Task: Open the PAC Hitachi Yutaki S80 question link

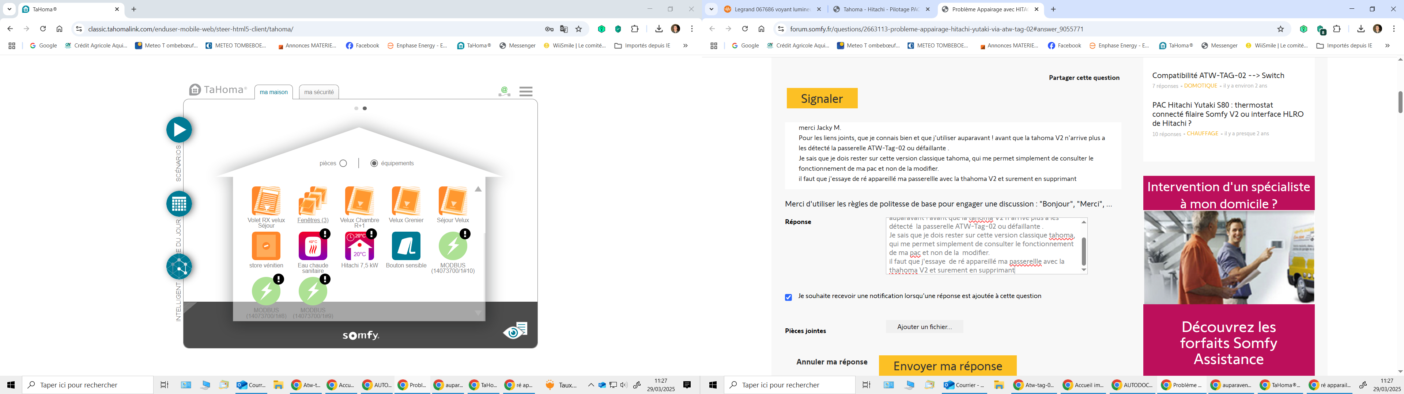Action: coord(1228,114)
